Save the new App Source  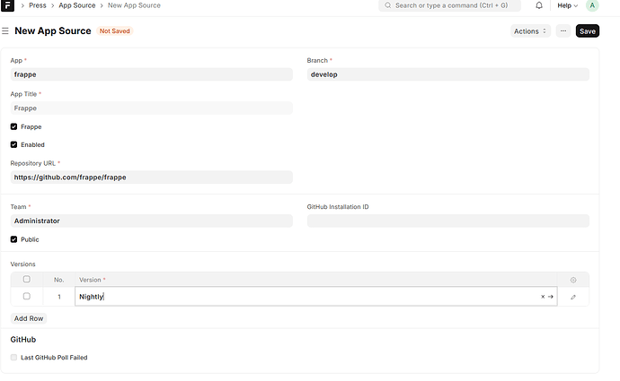point(587,31)
